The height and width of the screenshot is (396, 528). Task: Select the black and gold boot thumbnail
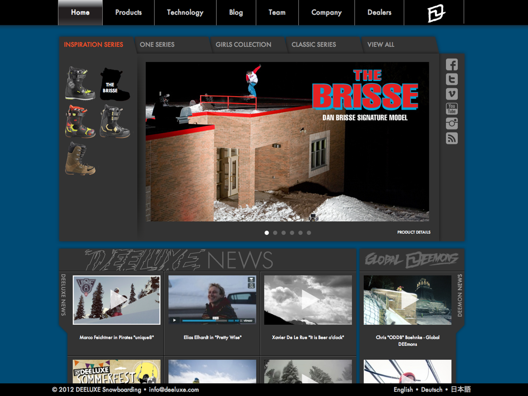(x=115, y=121)
